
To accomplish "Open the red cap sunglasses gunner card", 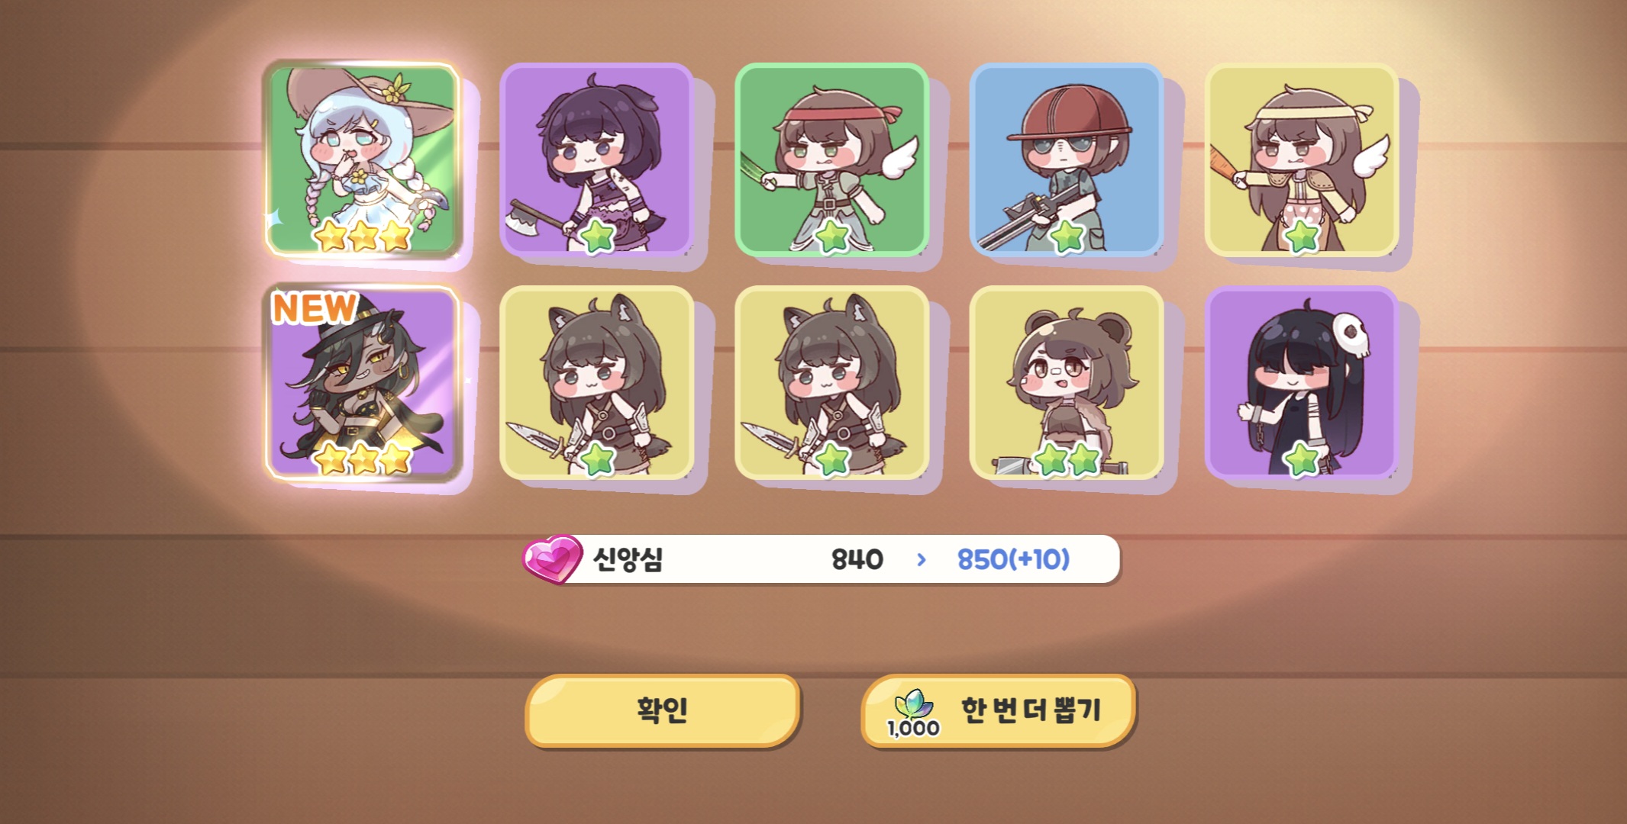I will pyautogui.click(x=1067, y=159).
